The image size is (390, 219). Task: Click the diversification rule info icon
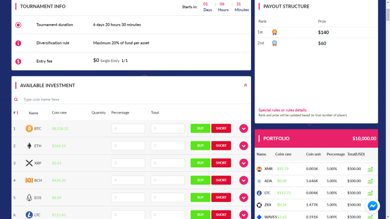18,43
